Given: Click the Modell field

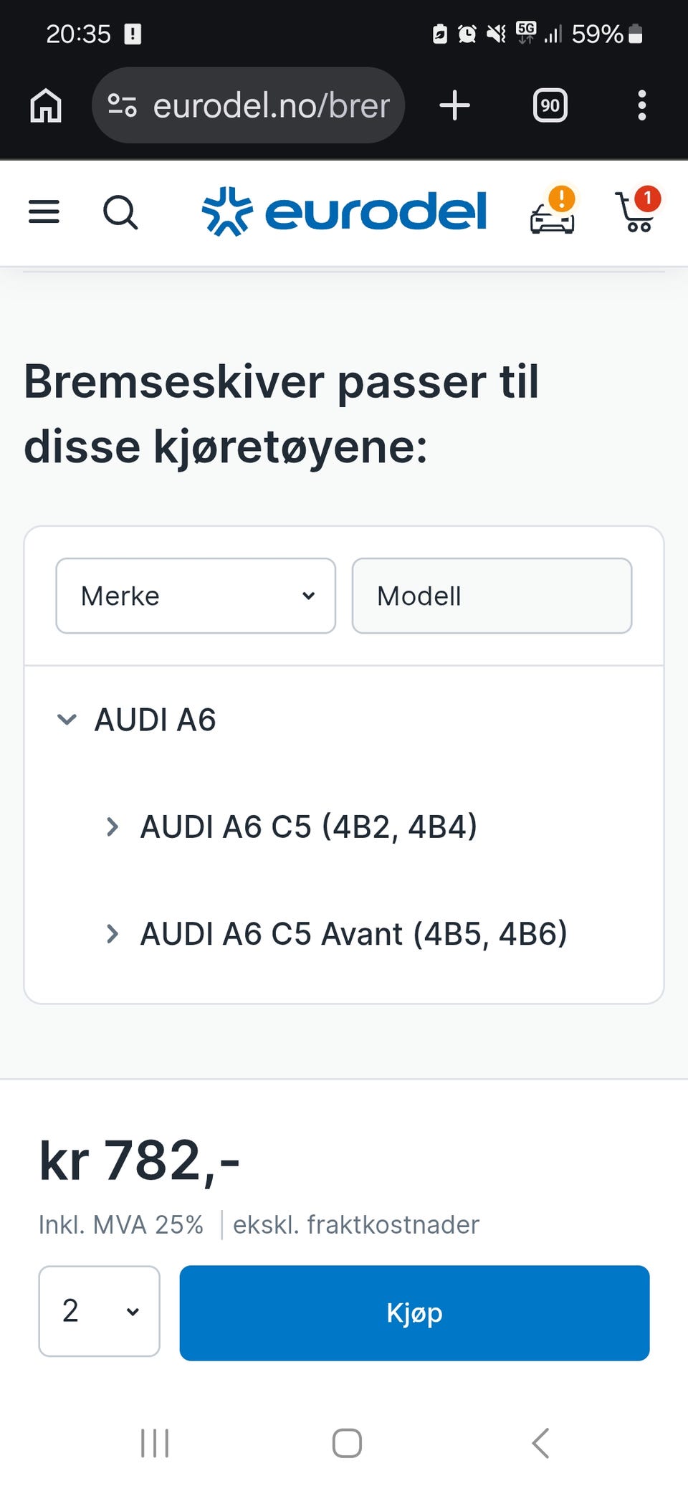Looking at the screenshot, I should click(x=492, y=596).
